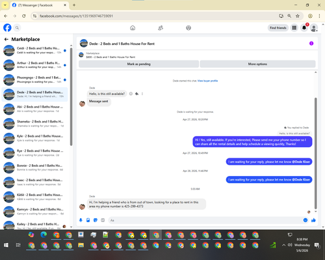Open Phuongngo's conversation
325x260 pixels.
coord(34,79)
